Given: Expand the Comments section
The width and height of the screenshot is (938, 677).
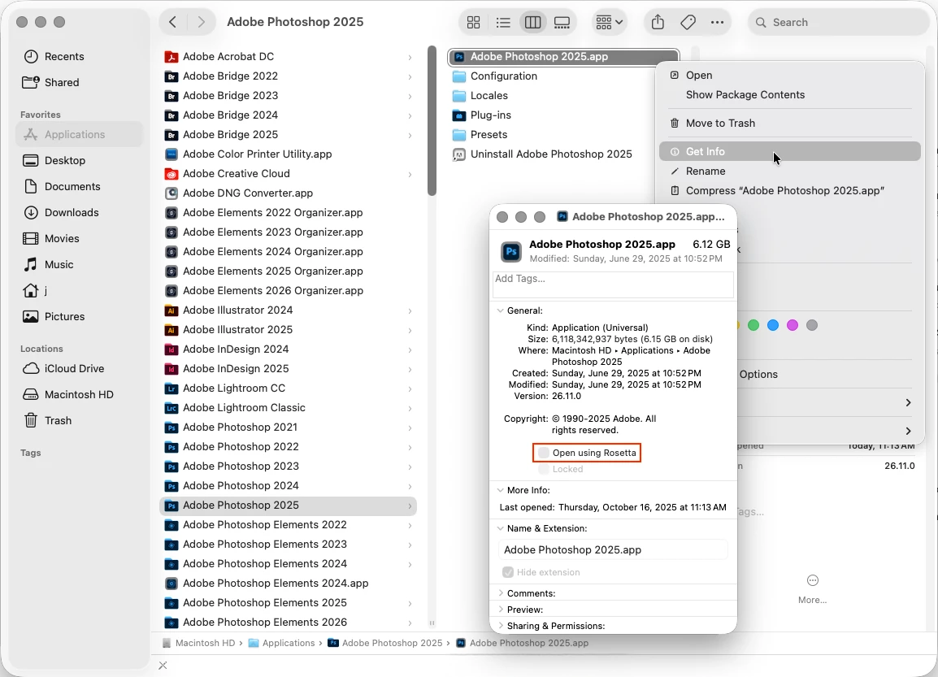Looking at the screenshot, I should pos(500,593).
